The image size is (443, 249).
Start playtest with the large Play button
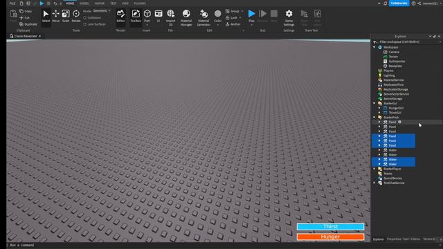click(x=251, y=14)
